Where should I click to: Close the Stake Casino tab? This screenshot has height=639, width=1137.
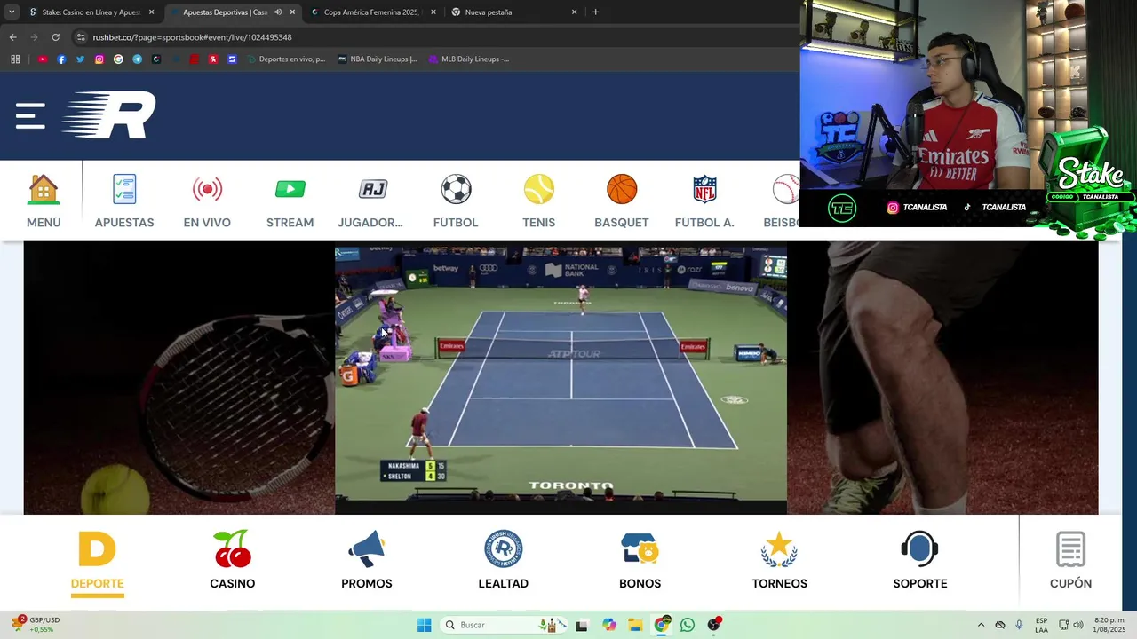click(x=151, y=12)
